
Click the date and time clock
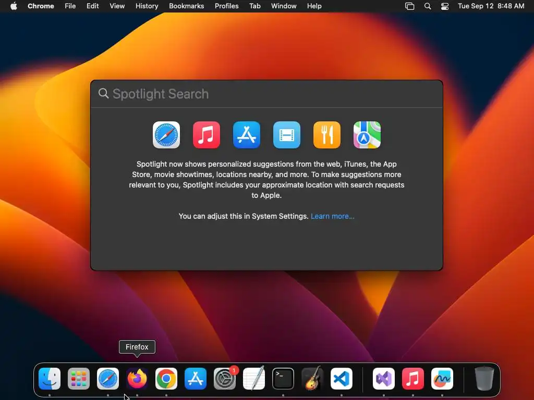[491, 6]
